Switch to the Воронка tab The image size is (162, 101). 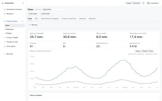coord(92,19)
